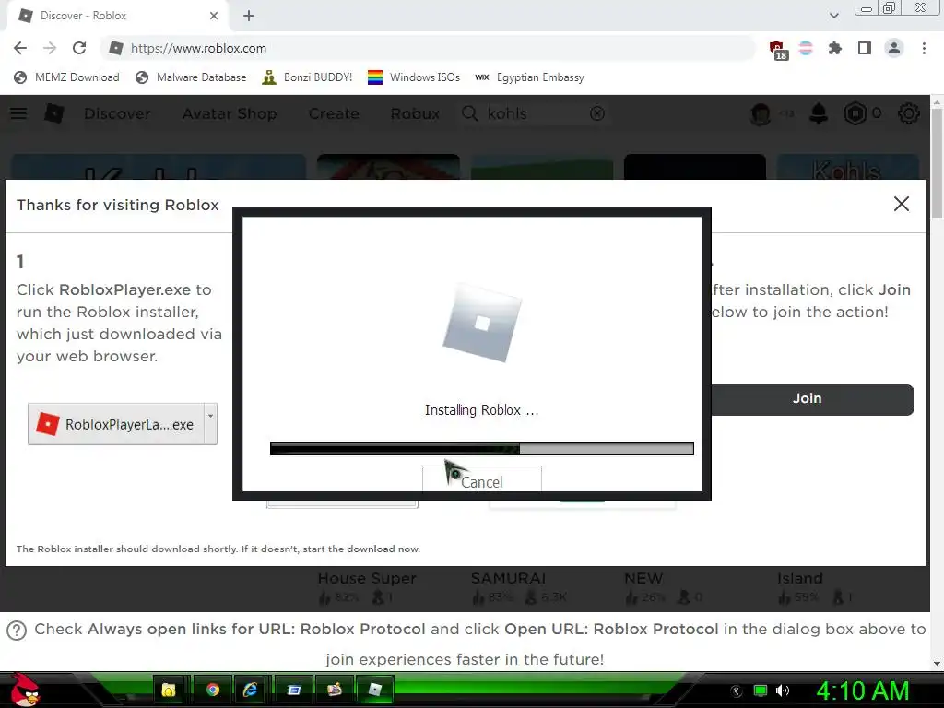The height and width of the screenshot is (708, 944).
Task: Close the Thanks for visiting Roblox dialog
Action: point(902,204)
